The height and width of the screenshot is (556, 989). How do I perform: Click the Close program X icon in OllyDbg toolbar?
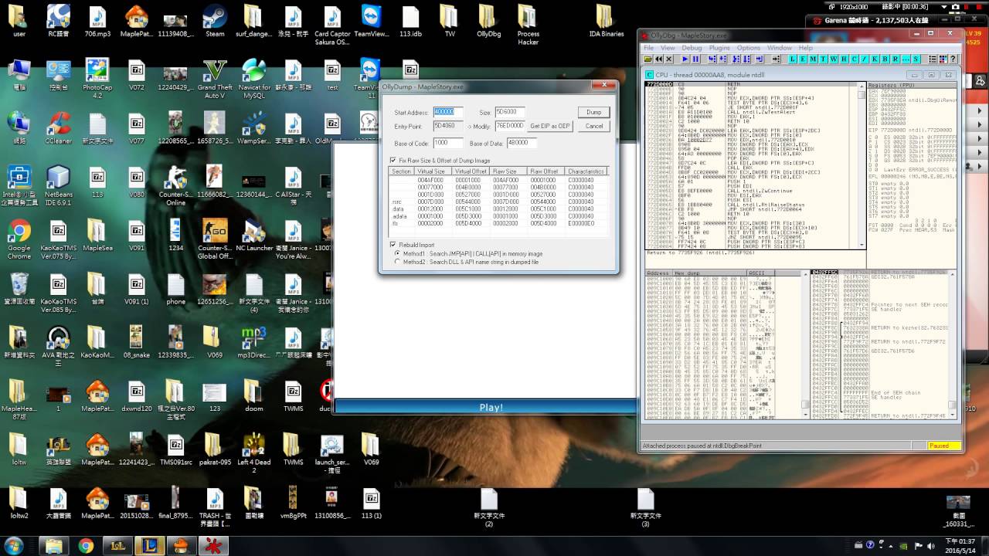669,59
